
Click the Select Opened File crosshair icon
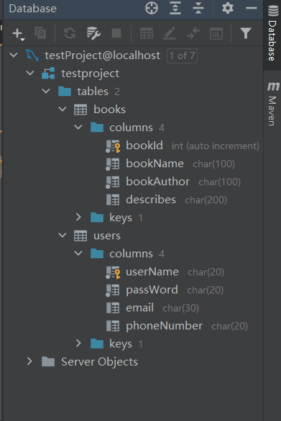[x=152, y=9]
